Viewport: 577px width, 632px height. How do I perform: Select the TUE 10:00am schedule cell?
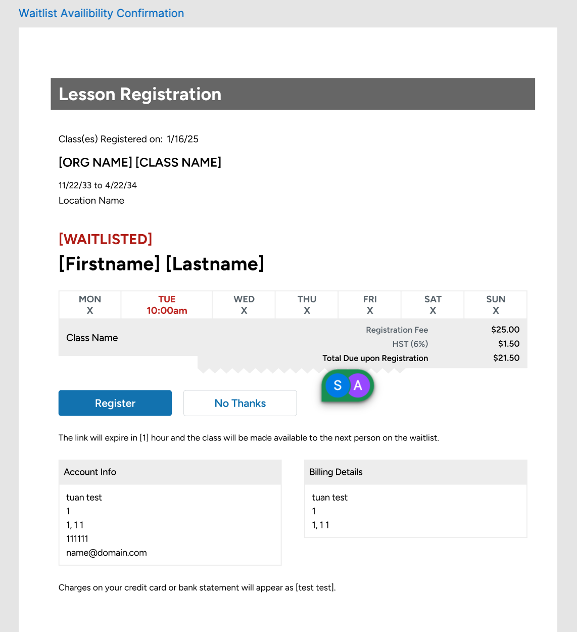(x=167, y=305)
